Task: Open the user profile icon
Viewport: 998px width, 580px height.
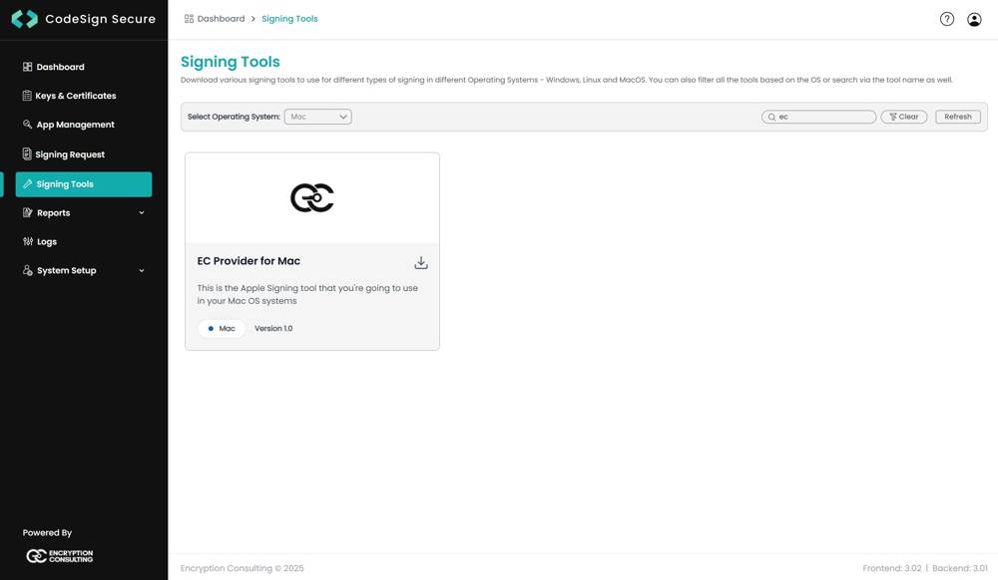Action: 974,19
